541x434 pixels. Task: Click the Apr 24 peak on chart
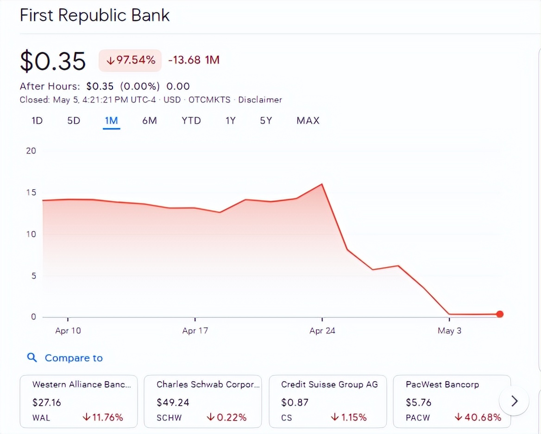(321, 184)
